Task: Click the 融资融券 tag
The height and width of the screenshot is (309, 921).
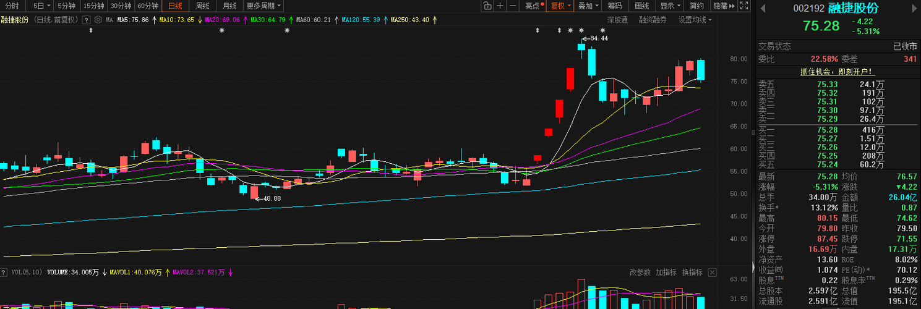Action: coord(653,20)
